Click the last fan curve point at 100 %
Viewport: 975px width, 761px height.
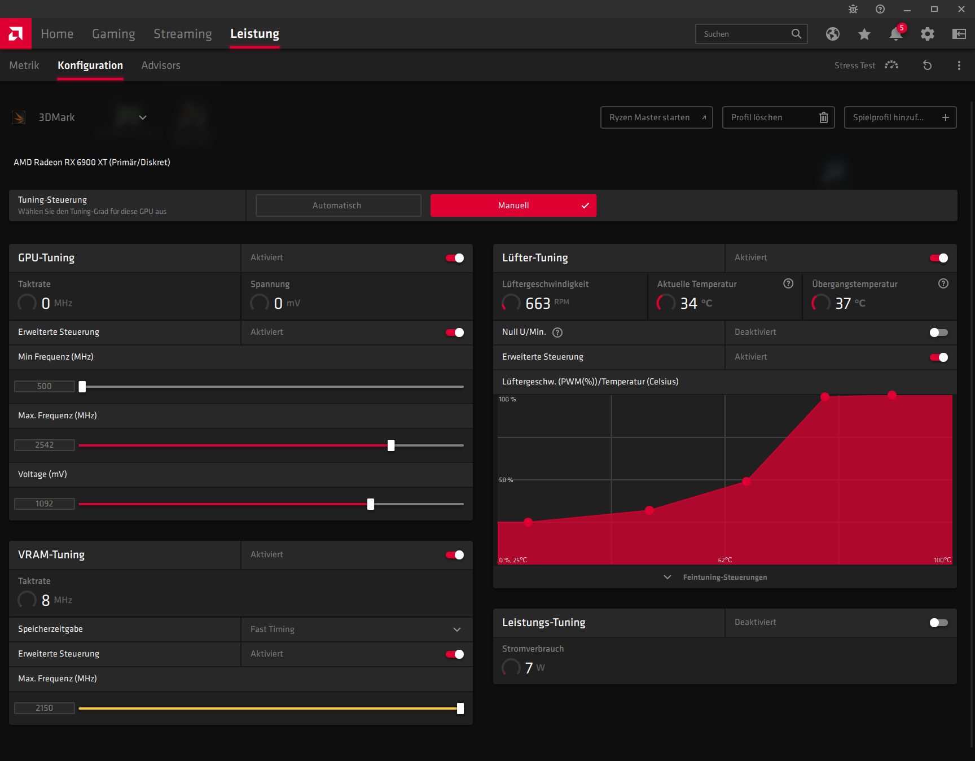(x=892, y=395)
